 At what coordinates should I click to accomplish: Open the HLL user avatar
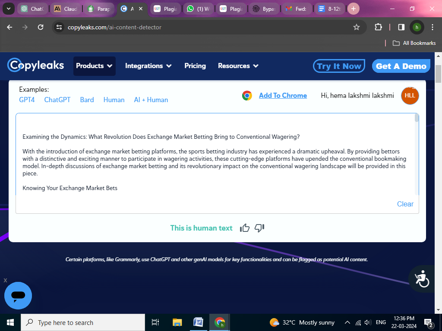(410, 95)
